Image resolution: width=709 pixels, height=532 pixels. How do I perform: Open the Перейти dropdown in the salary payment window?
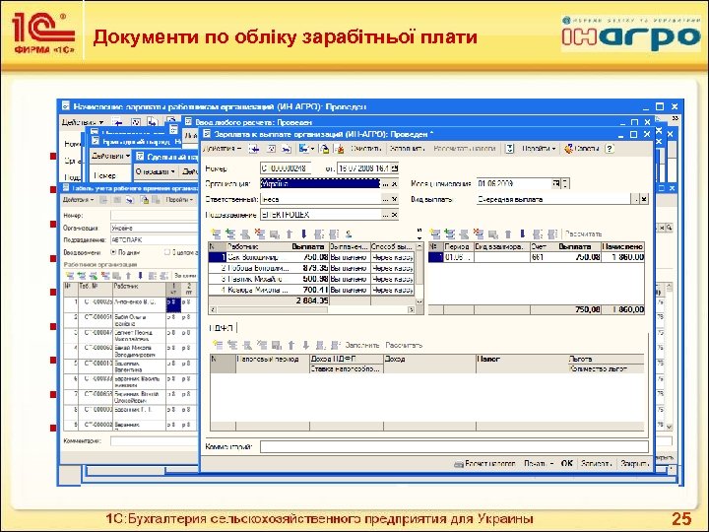[538, 149]
